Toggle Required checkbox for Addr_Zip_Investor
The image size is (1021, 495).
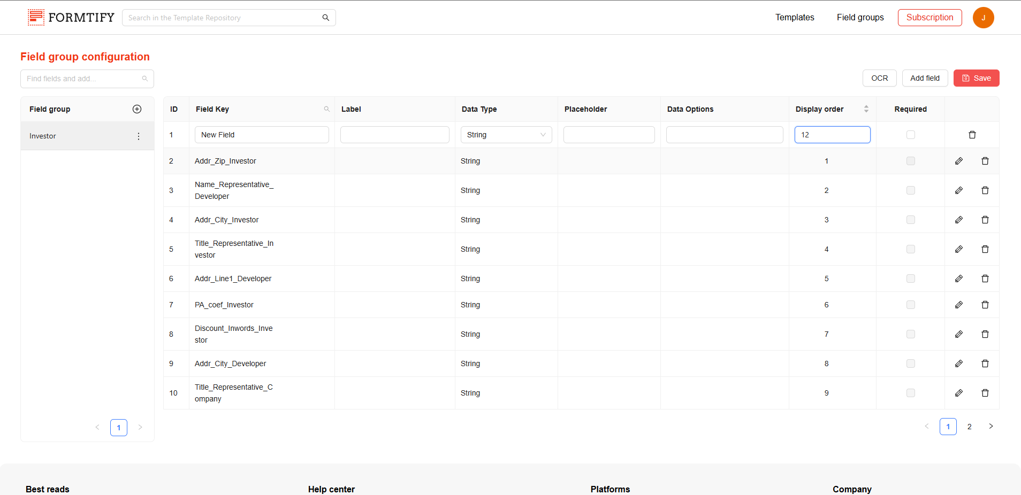[x=910, y=161]
